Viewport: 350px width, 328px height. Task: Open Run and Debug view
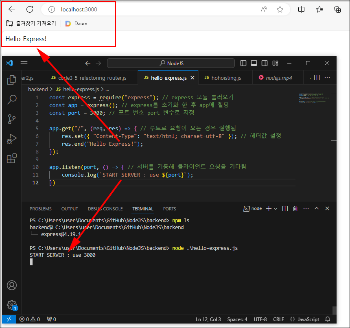coord(12,139)
